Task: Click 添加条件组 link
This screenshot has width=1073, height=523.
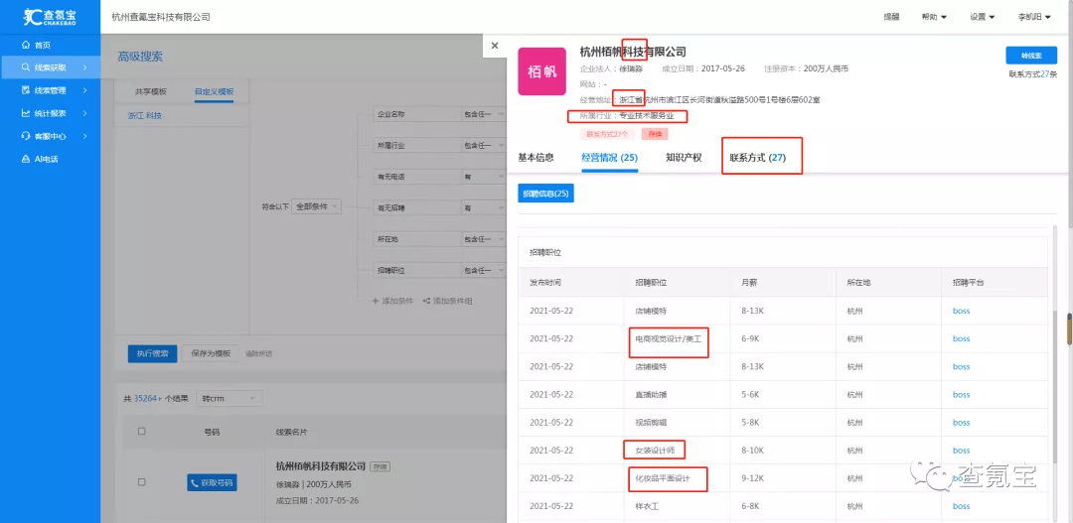Action: [x=447, y=301]
